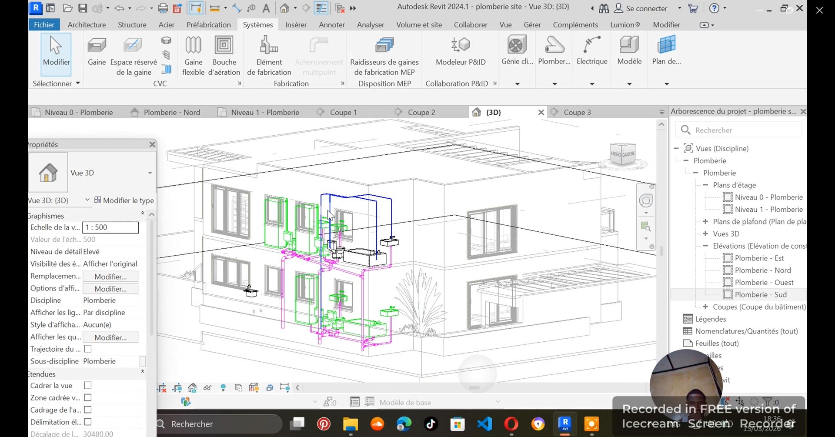
Task: Click the ViewCube in the 3D view
Action: point(622,153)
